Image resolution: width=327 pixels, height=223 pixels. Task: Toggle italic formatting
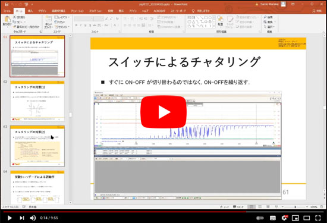pos(81,25)
